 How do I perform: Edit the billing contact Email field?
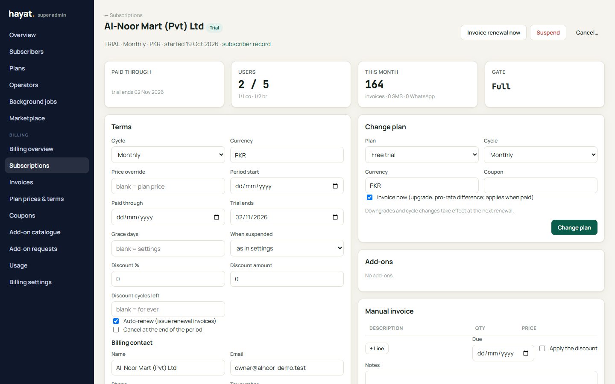coord(287,368)
